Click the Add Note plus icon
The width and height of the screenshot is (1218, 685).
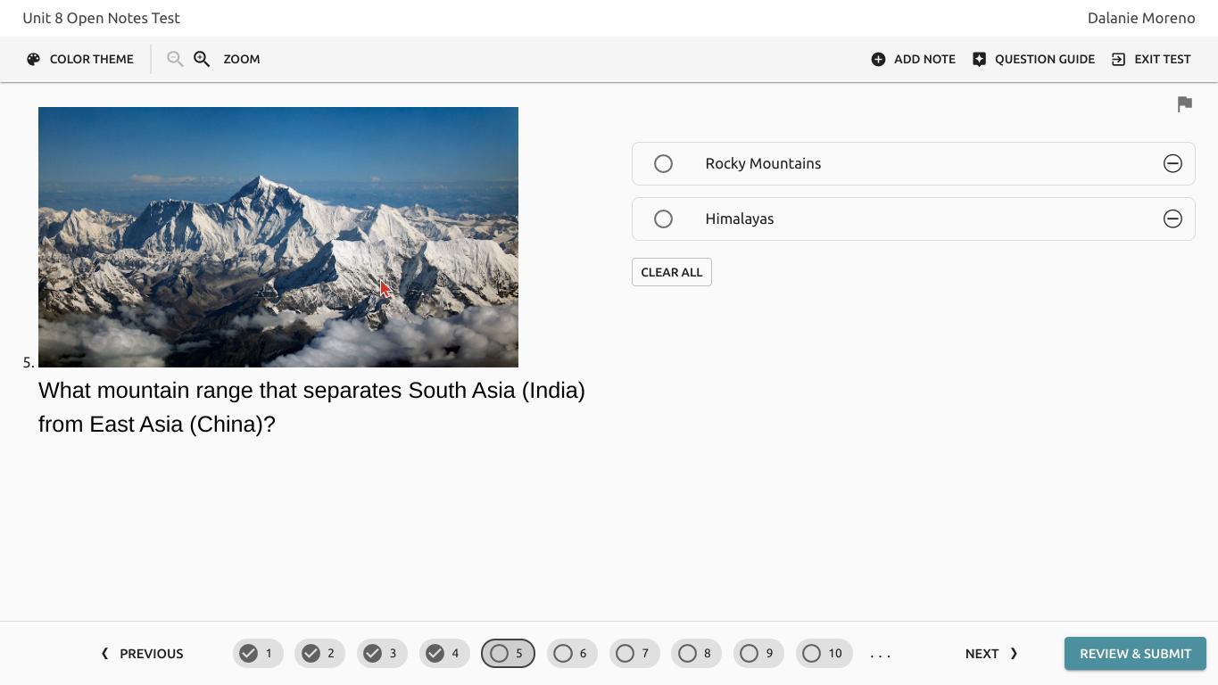pos(878,59)
